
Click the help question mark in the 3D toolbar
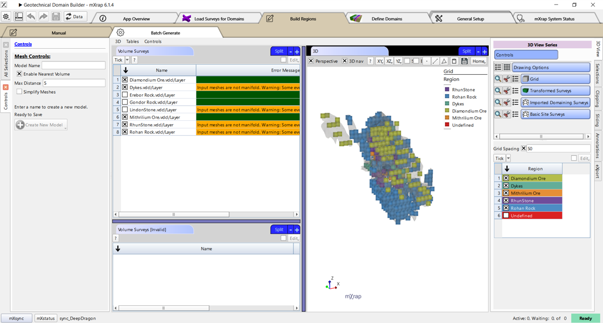(x=371, y=61)
